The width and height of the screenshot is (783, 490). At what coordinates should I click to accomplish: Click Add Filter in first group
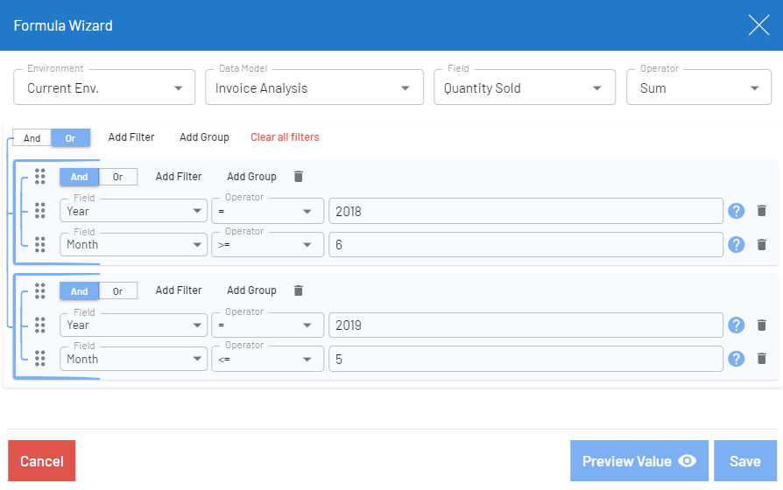coord(179,177)
